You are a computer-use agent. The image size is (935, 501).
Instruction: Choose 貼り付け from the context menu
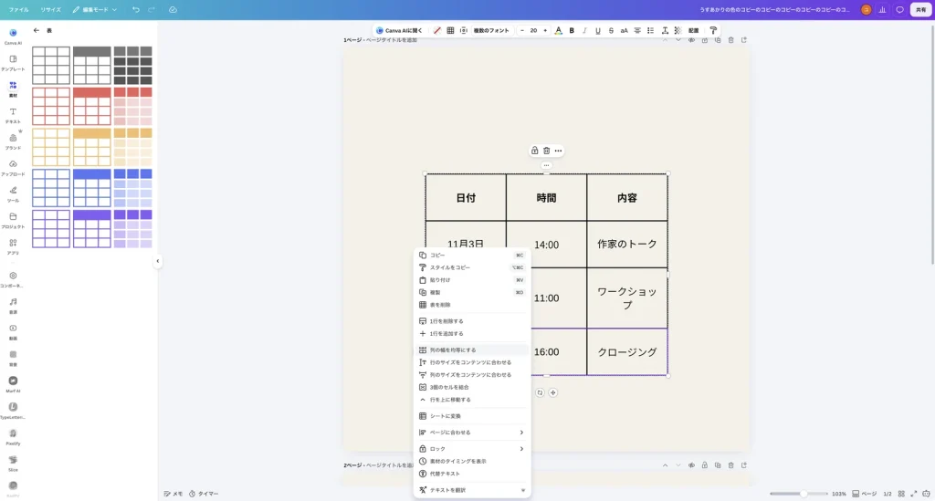click(471, 280)
